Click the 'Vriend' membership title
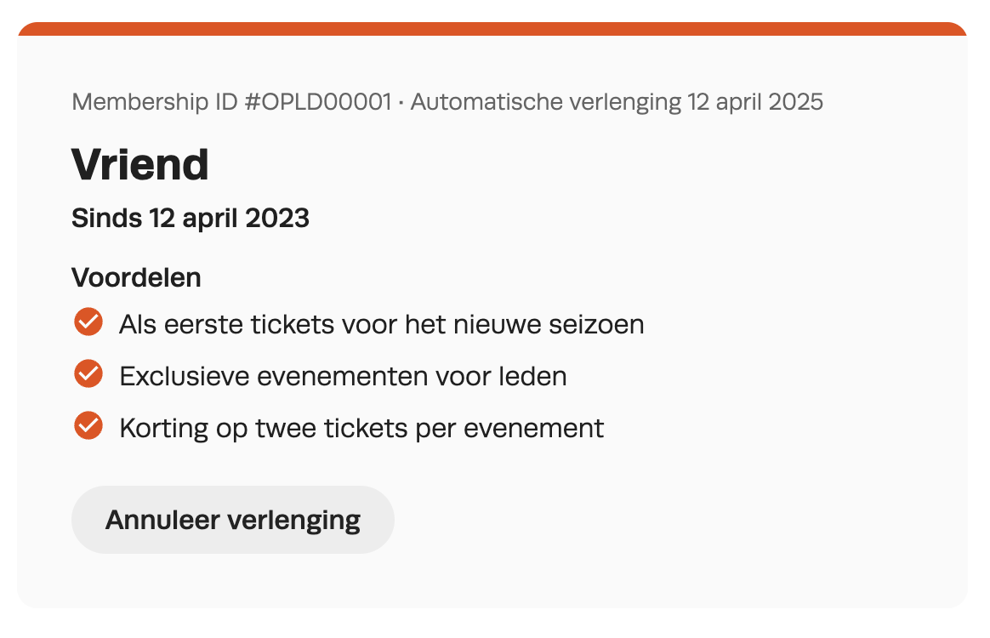 pos(140,165)
